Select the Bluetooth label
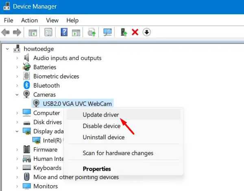The height and width of the screenshot is (191, 244). click(x=46, y=86)
